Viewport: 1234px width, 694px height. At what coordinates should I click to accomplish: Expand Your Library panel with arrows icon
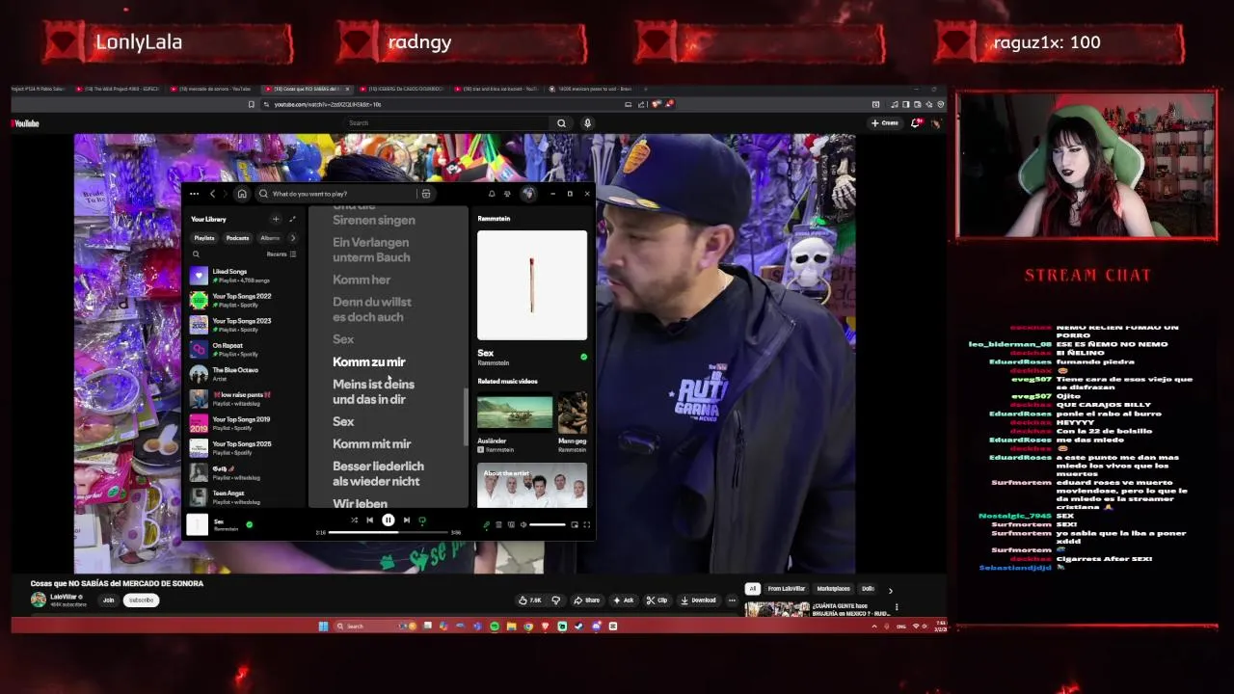tap(292, 219)
